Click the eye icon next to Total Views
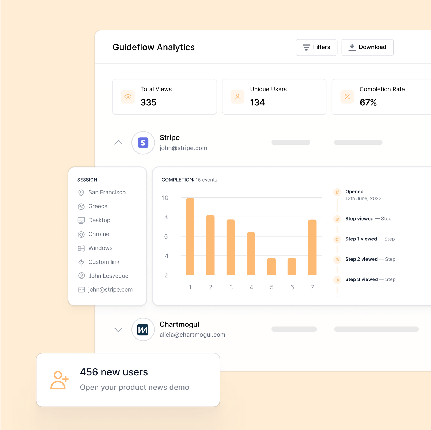431x430 pixels. tap(128, 97)
